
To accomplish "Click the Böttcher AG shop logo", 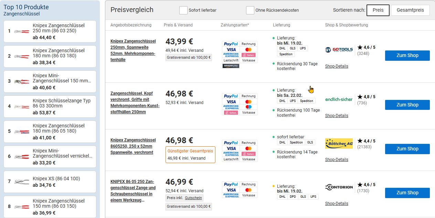I will 339,144.
